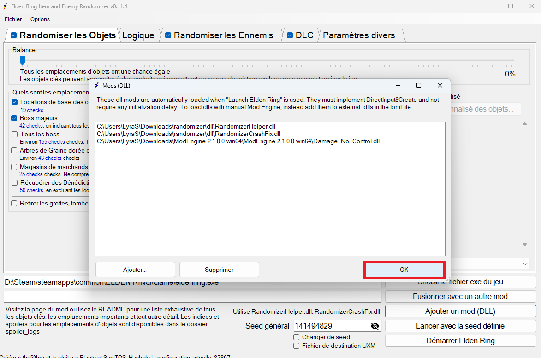This screenshot has width=541, height=358.
Task: Click OK in the Mods (DLL) dialog
Action: tap(404, 270)
